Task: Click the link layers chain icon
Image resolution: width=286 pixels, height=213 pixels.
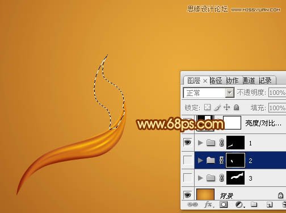Action: [x=192, y=204]
